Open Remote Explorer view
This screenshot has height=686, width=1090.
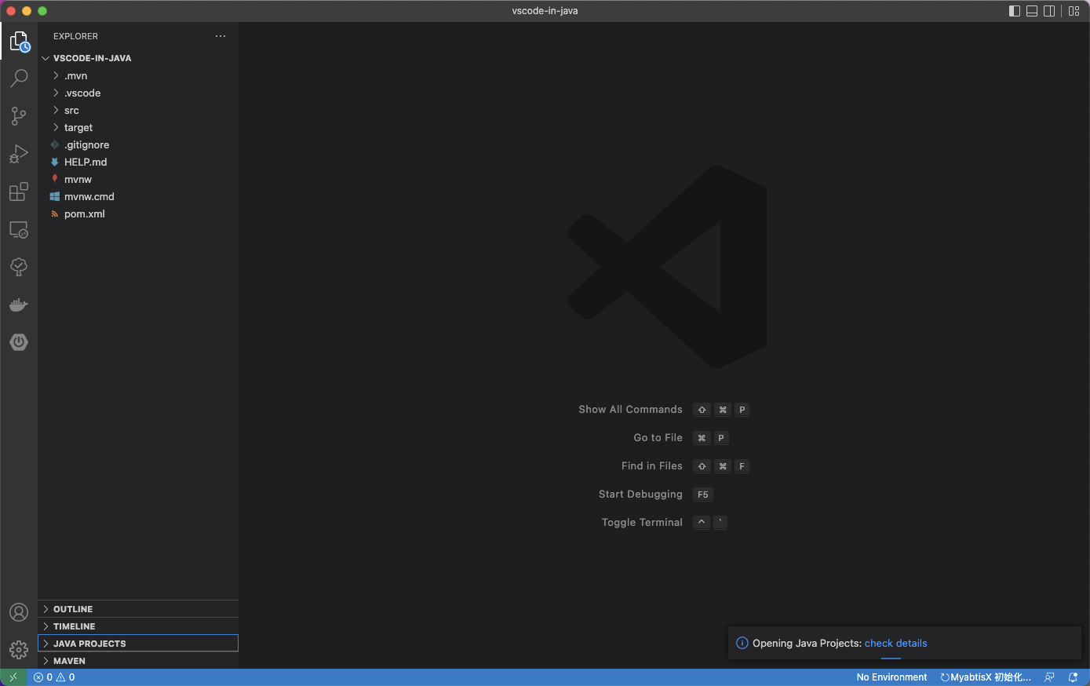coord(19,229)
